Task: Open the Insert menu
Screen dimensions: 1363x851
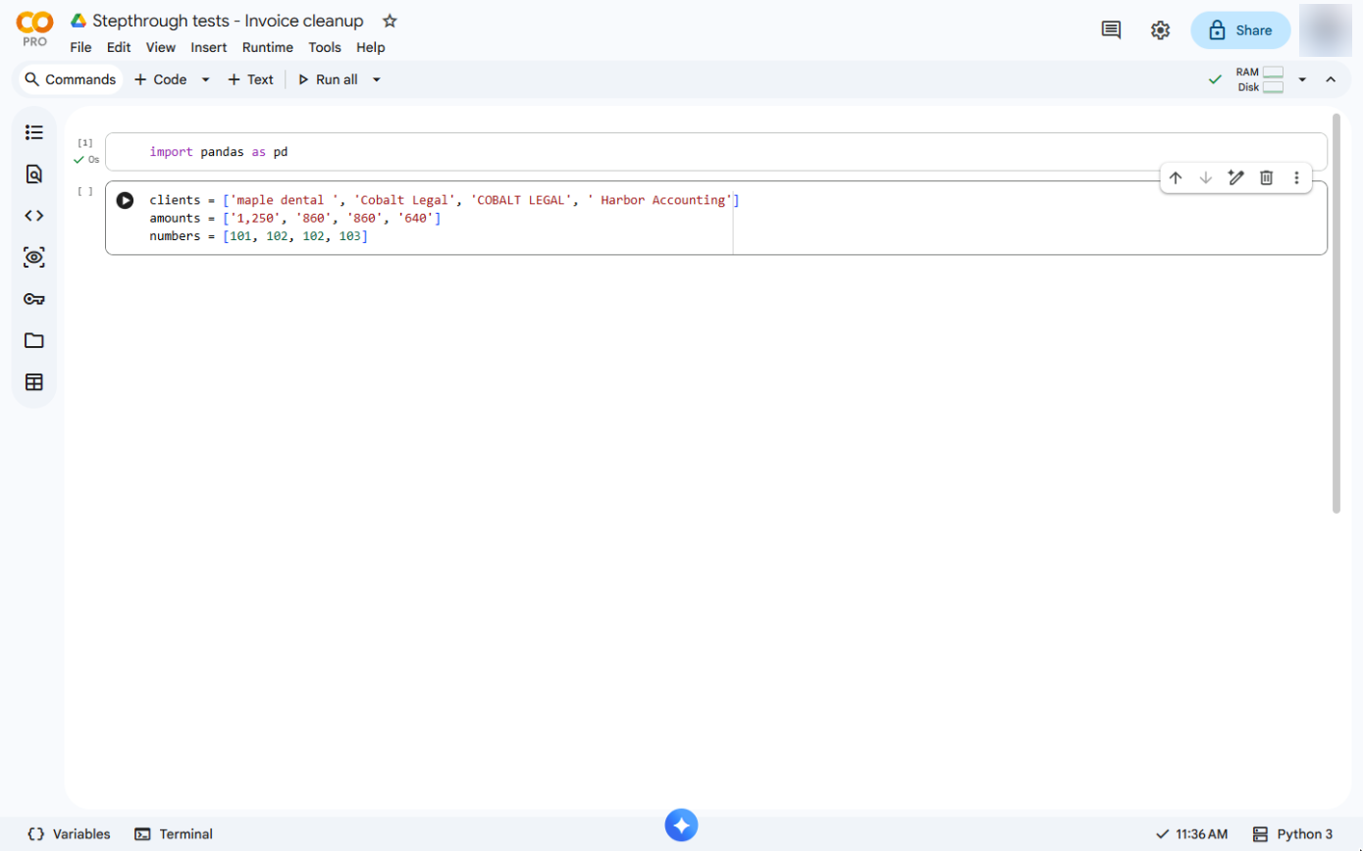Action: tap(209, 47)
